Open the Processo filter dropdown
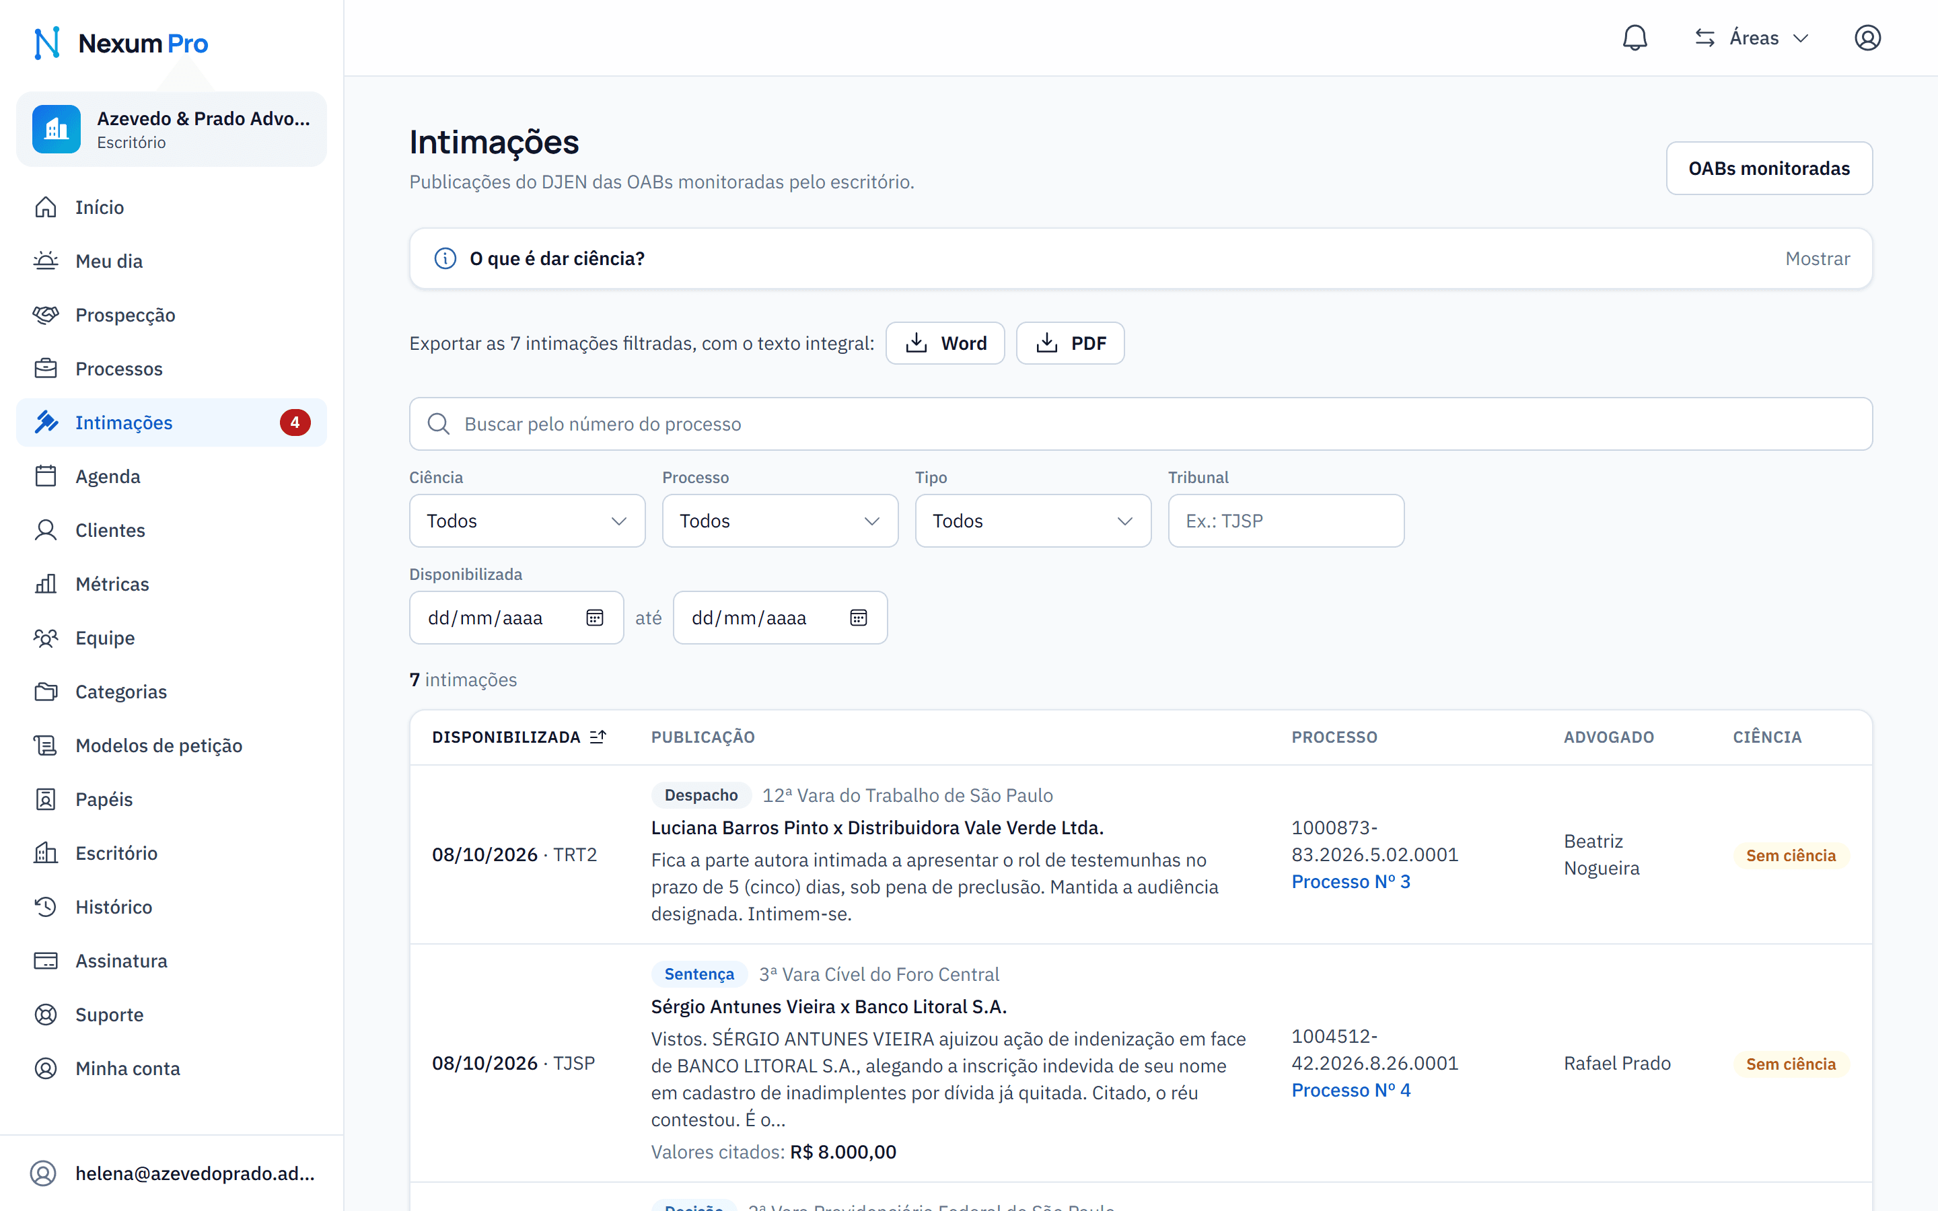Image resolution: width=1938 pixels, height=1211 pixels. click(780, 521)
